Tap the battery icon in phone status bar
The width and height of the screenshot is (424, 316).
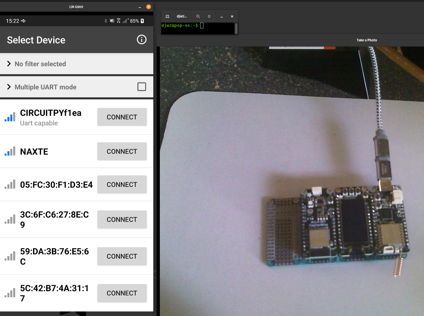(x=142, y=21)
